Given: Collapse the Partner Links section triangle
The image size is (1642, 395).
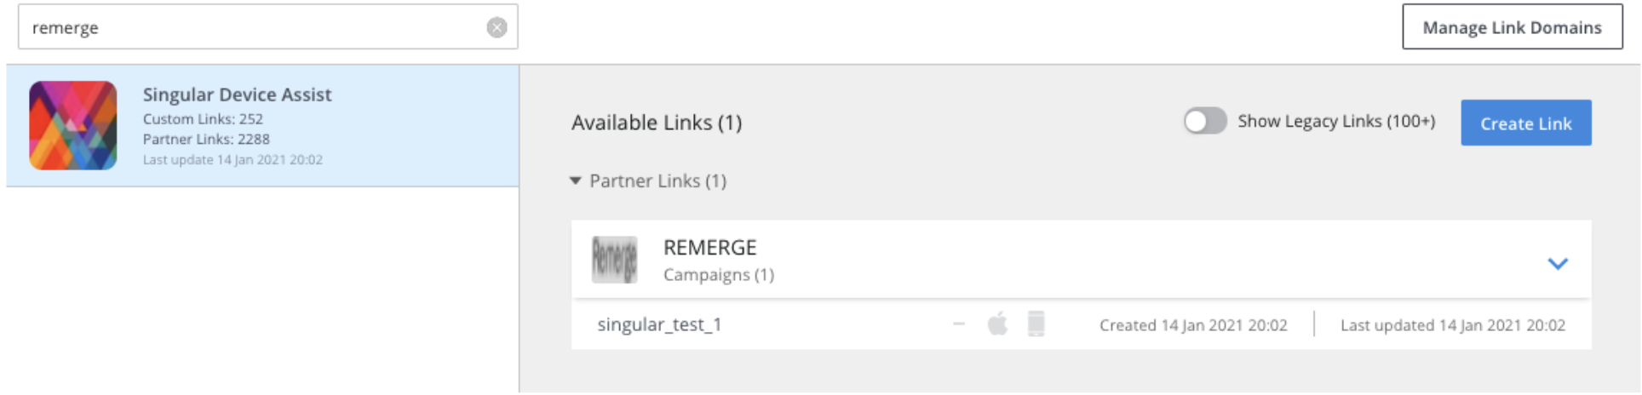Looking at the screenshot, I should [576, 180].
